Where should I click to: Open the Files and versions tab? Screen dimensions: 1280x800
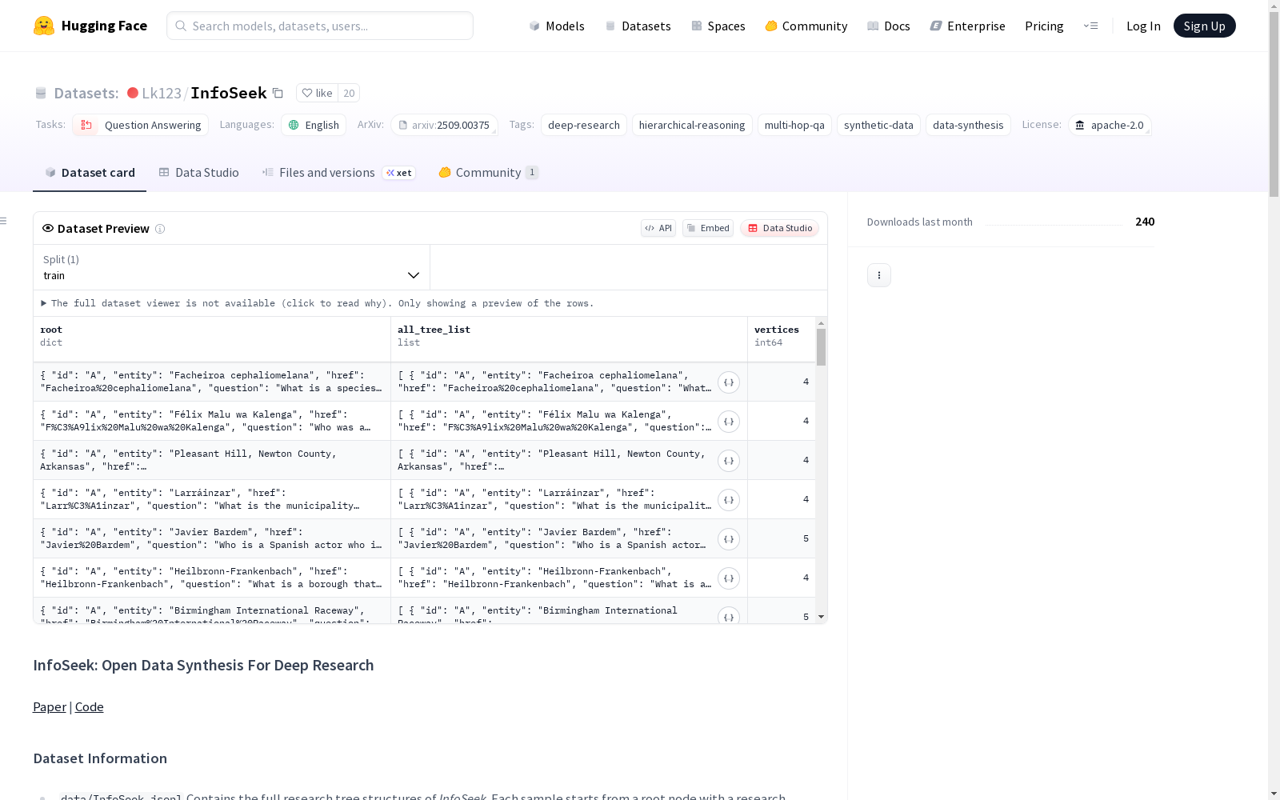click(338, 173)
